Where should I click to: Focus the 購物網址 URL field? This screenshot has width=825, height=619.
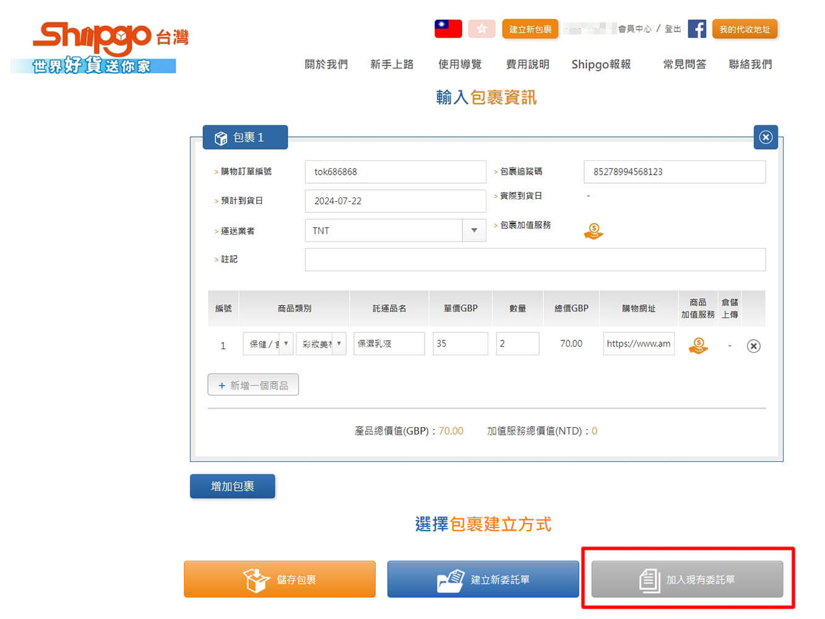click(x=639, y=344)
